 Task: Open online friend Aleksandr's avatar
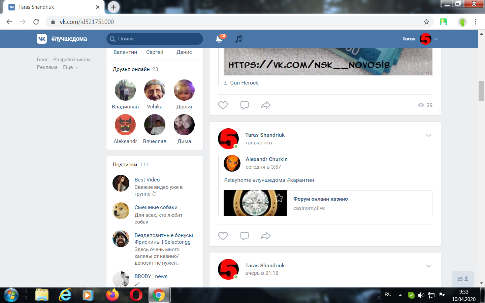(x=125, y=125)
